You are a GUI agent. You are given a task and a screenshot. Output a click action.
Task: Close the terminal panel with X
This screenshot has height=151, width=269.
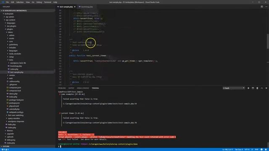point(266,88)
